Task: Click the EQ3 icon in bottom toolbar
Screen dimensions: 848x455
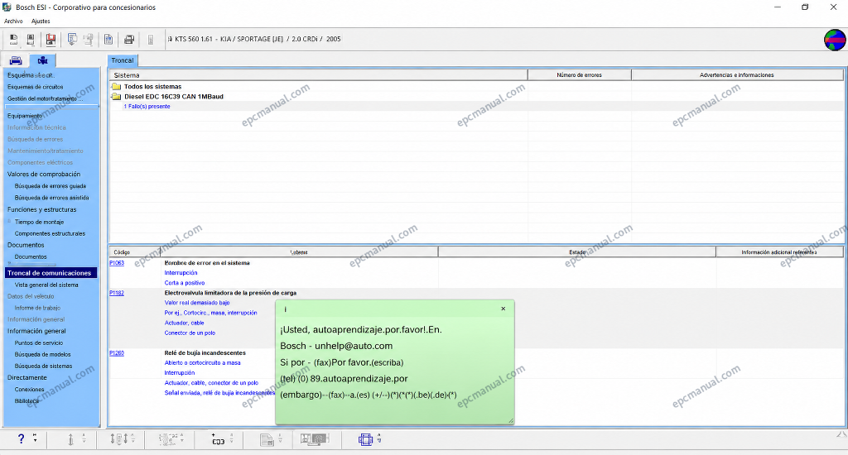Action: [x=218, y=439]
